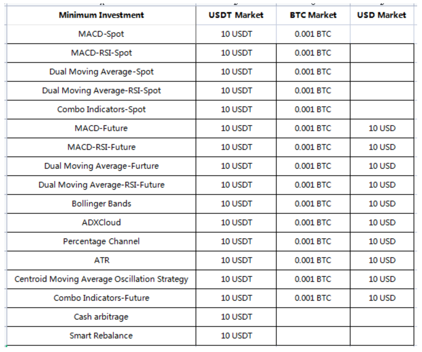Click the USDT Market column header
This screenshot has height=352, width=422.
point(236,15)
